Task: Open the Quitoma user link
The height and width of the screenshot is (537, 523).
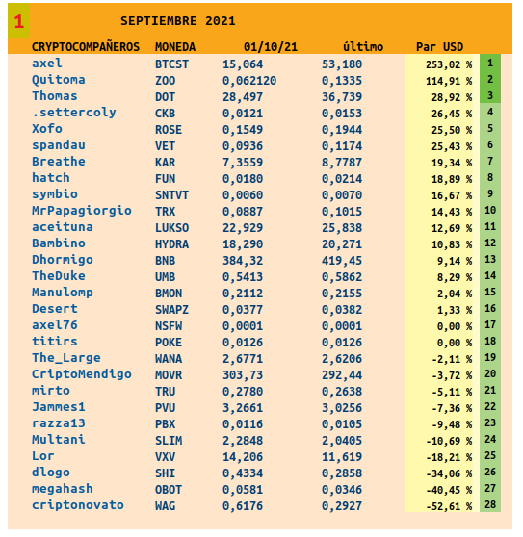Action: click(x=58, y=80)
